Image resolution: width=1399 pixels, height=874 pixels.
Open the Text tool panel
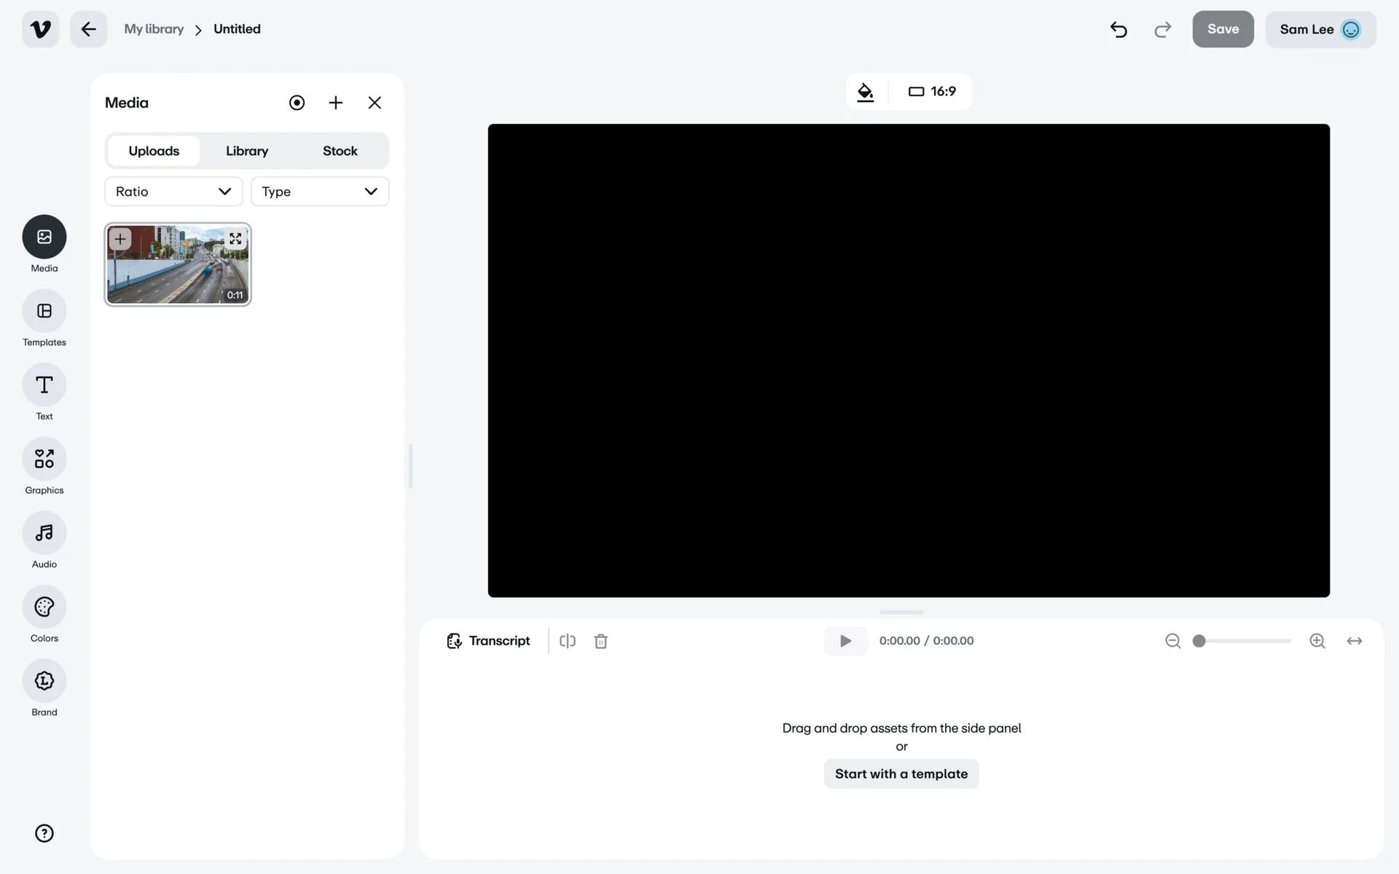tap(44, 385)
